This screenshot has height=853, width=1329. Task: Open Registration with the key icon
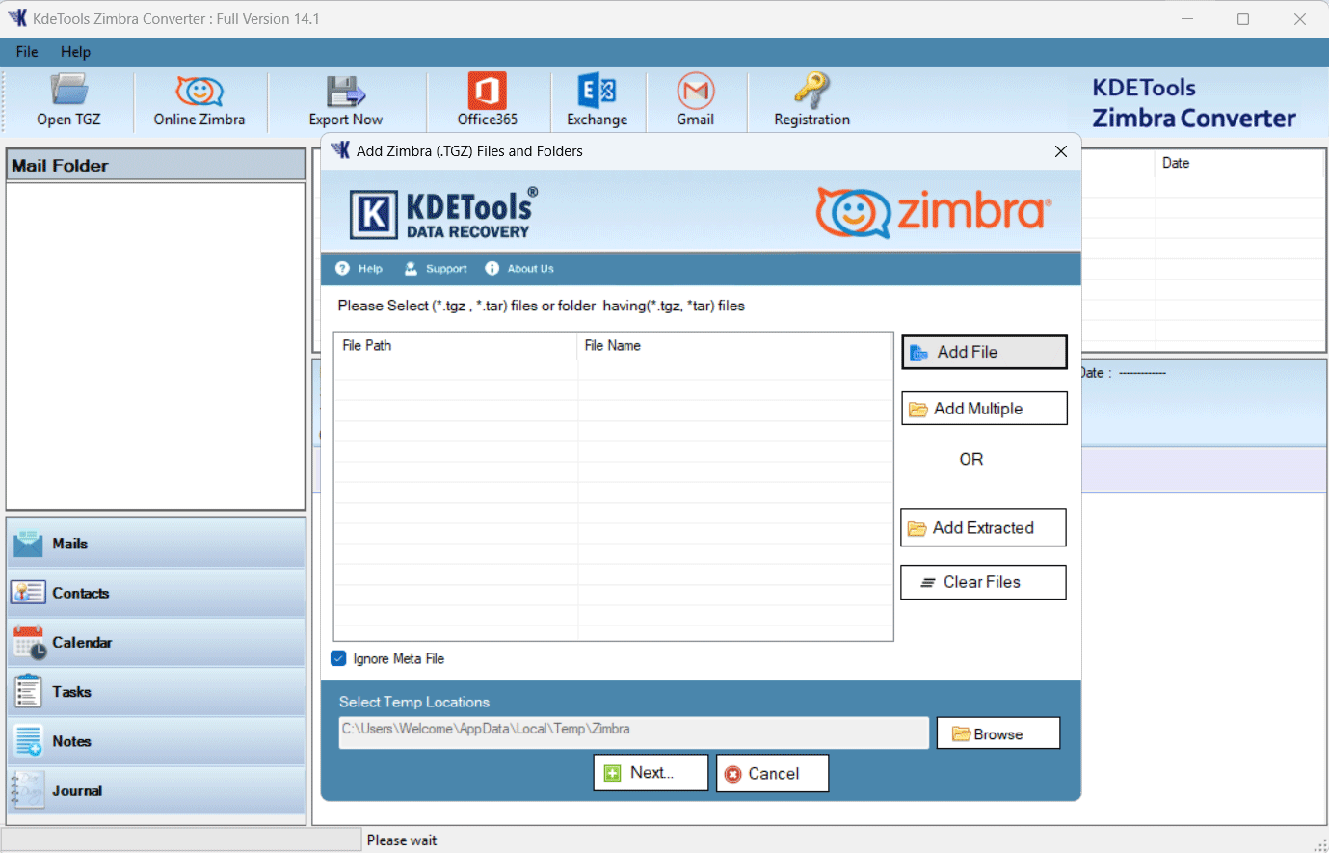pyautogui.click(x=811, y=100)
